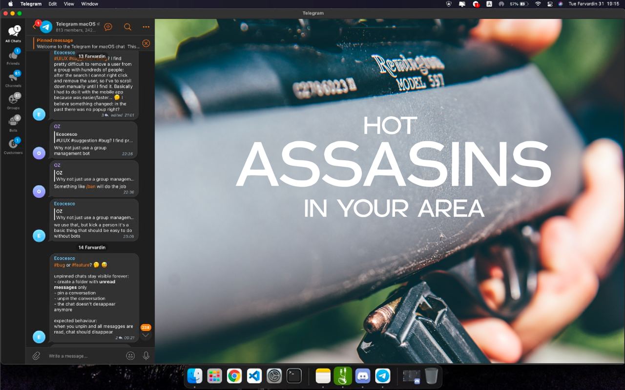
Task: Open Telegram from the Dock
Action: pyautogui.click(x=383, y=376)
